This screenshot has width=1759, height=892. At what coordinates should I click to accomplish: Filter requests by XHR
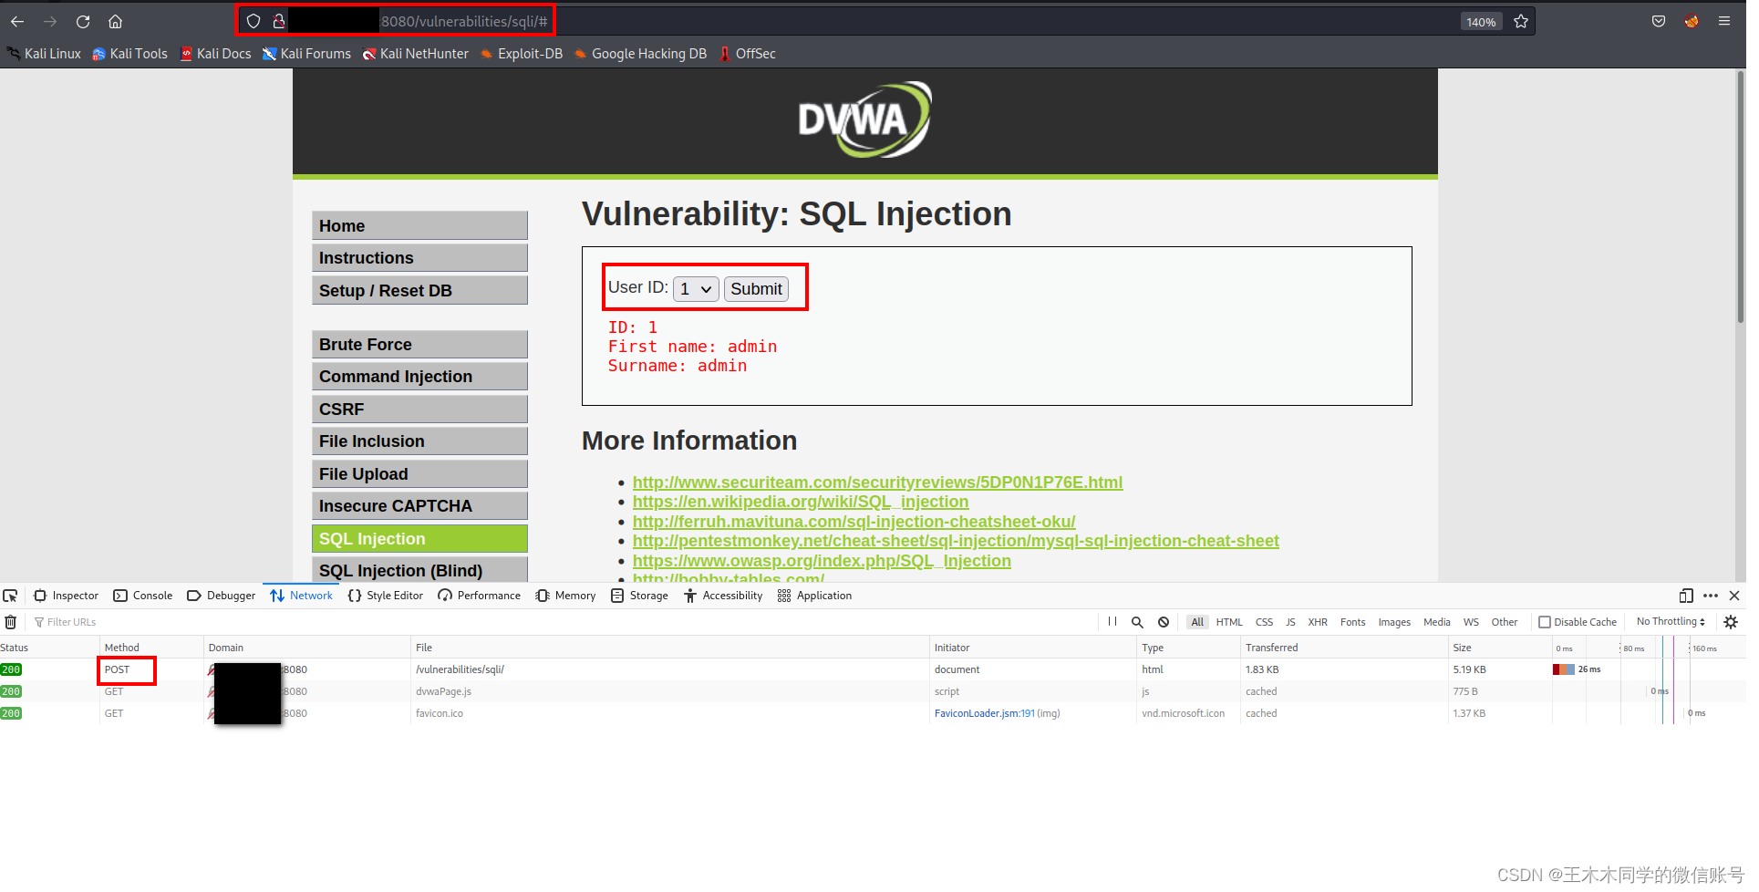coord(1318,622)
